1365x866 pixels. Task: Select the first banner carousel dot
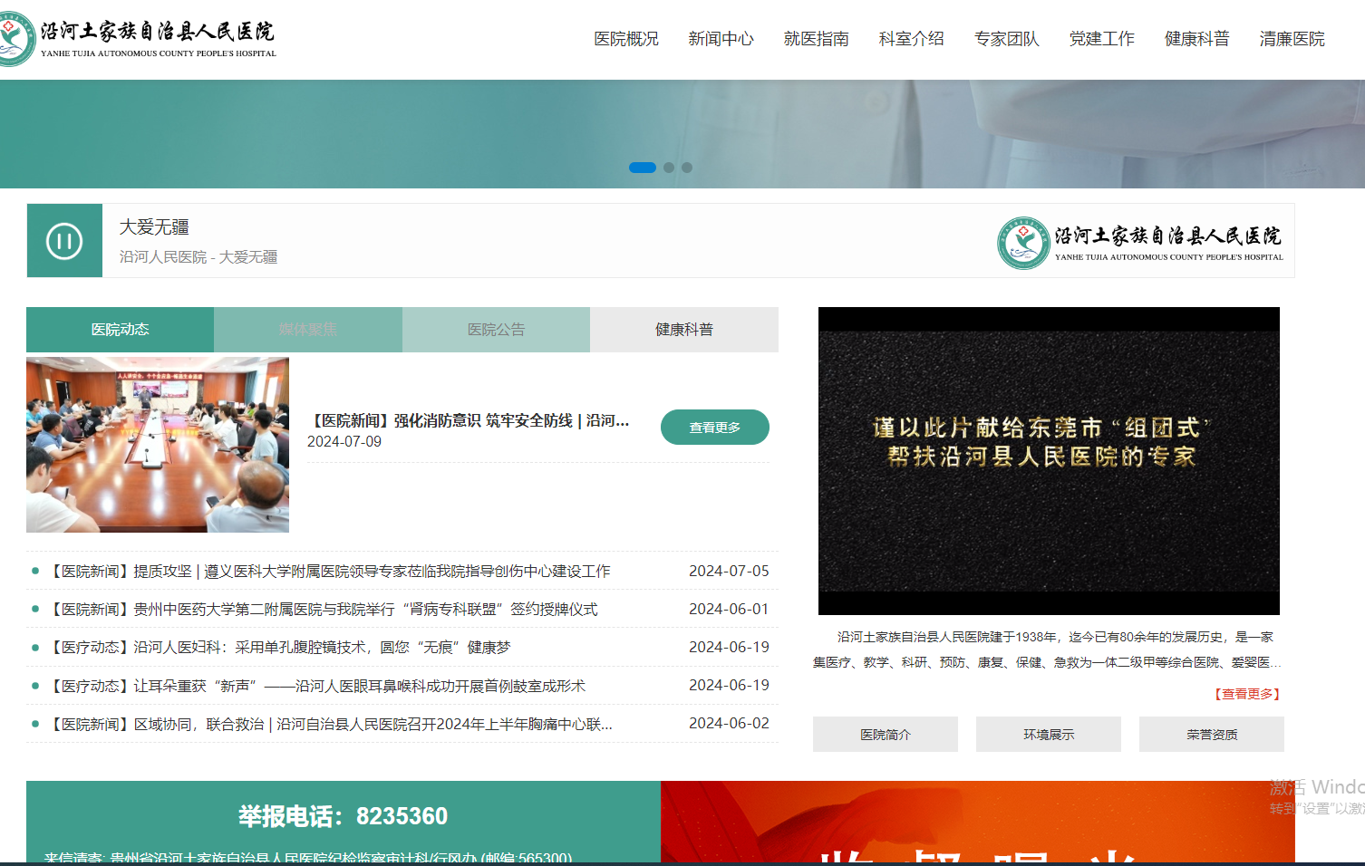[643, 168]
